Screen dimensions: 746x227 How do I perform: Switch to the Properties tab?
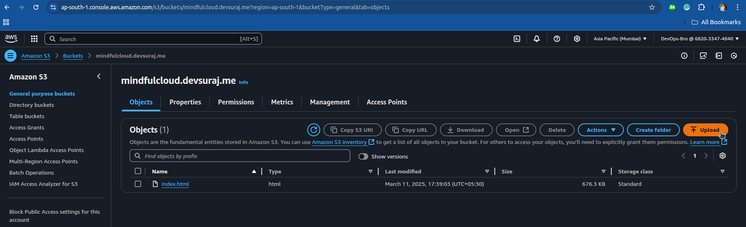pyautogui.click(x=185, y=102)
